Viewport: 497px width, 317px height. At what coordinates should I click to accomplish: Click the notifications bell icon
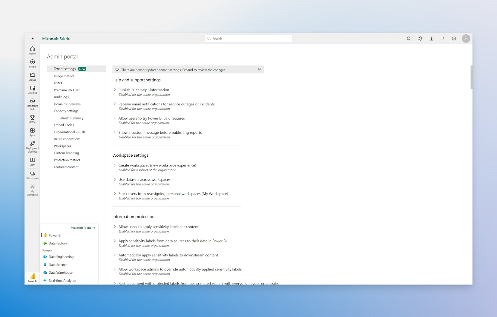tap(408, 39)
